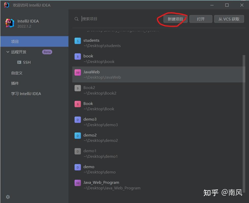Click the IntelliJ IDEA logo in sidebar
Image resolution: width=249 pixels, height=203 pixels.
click(x=10, y=23)
